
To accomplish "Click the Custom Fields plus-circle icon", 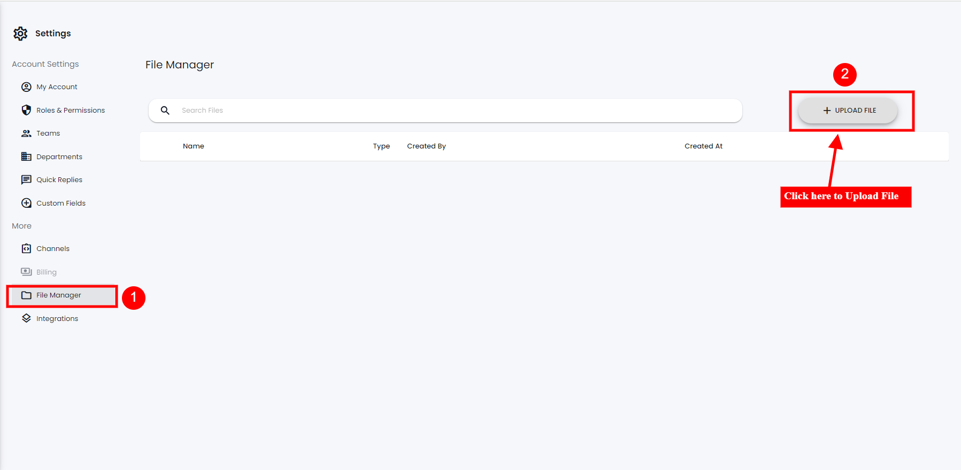I will (x=26, y=203).
